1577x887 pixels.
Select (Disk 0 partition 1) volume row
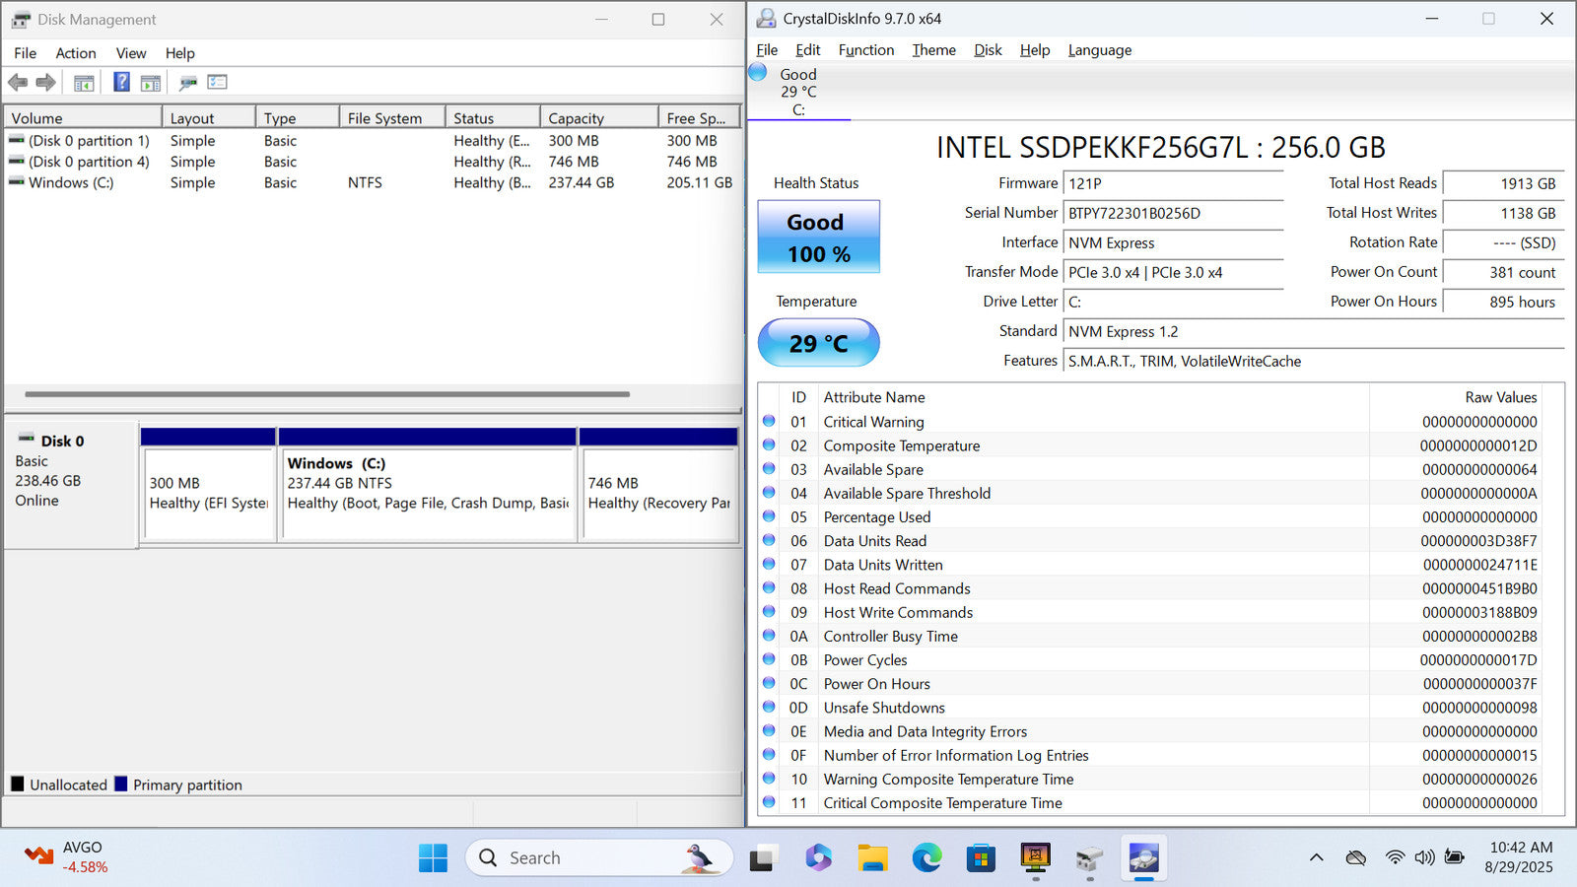(x=373, y=141)
